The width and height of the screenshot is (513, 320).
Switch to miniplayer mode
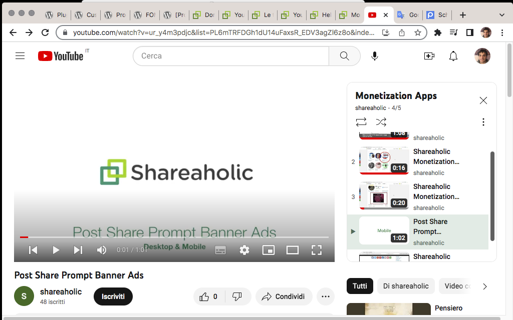pos(269,250)
